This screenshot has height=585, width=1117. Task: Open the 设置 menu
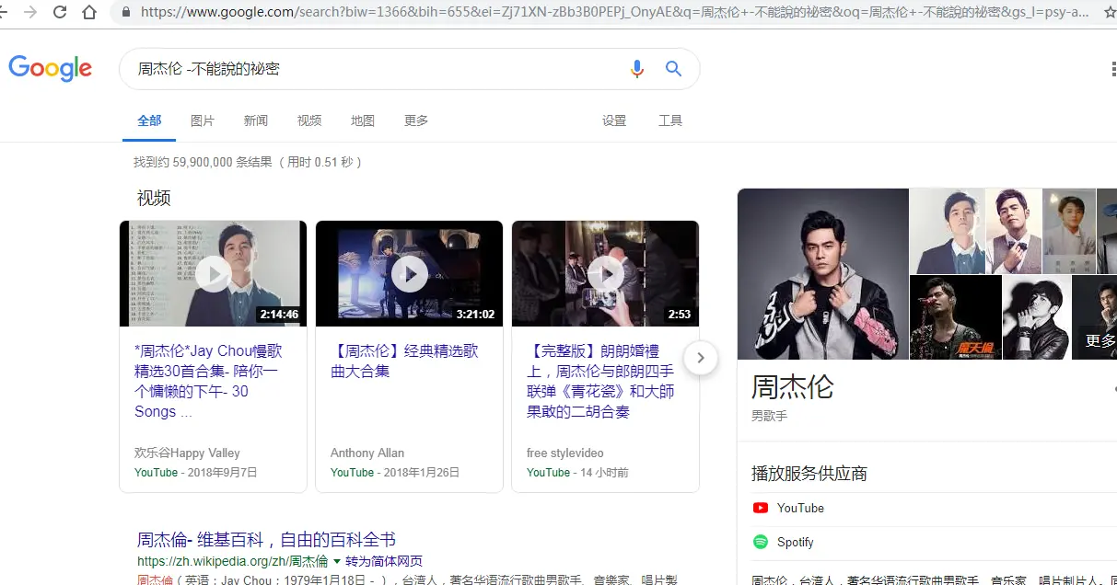(614, 120)
